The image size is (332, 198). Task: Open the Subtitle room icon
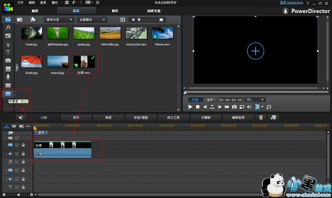point(8,94)
